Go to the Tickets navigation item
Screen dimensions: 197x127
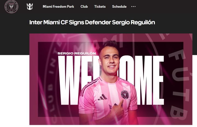tap(100, 7)
